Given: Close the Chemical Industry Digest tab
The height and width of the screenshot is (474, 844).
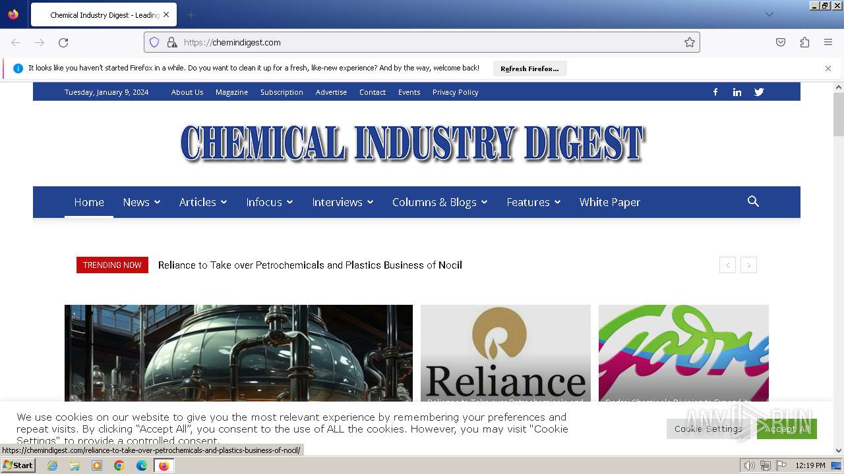Looking at the screenshot, I should click(x=166, y=14).
